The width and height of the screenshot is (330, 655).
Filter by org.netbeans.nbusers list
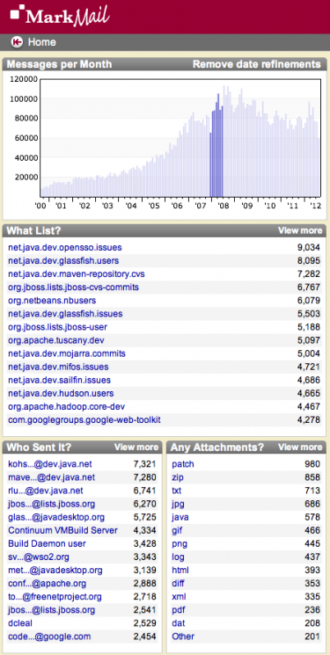(52, 301)
